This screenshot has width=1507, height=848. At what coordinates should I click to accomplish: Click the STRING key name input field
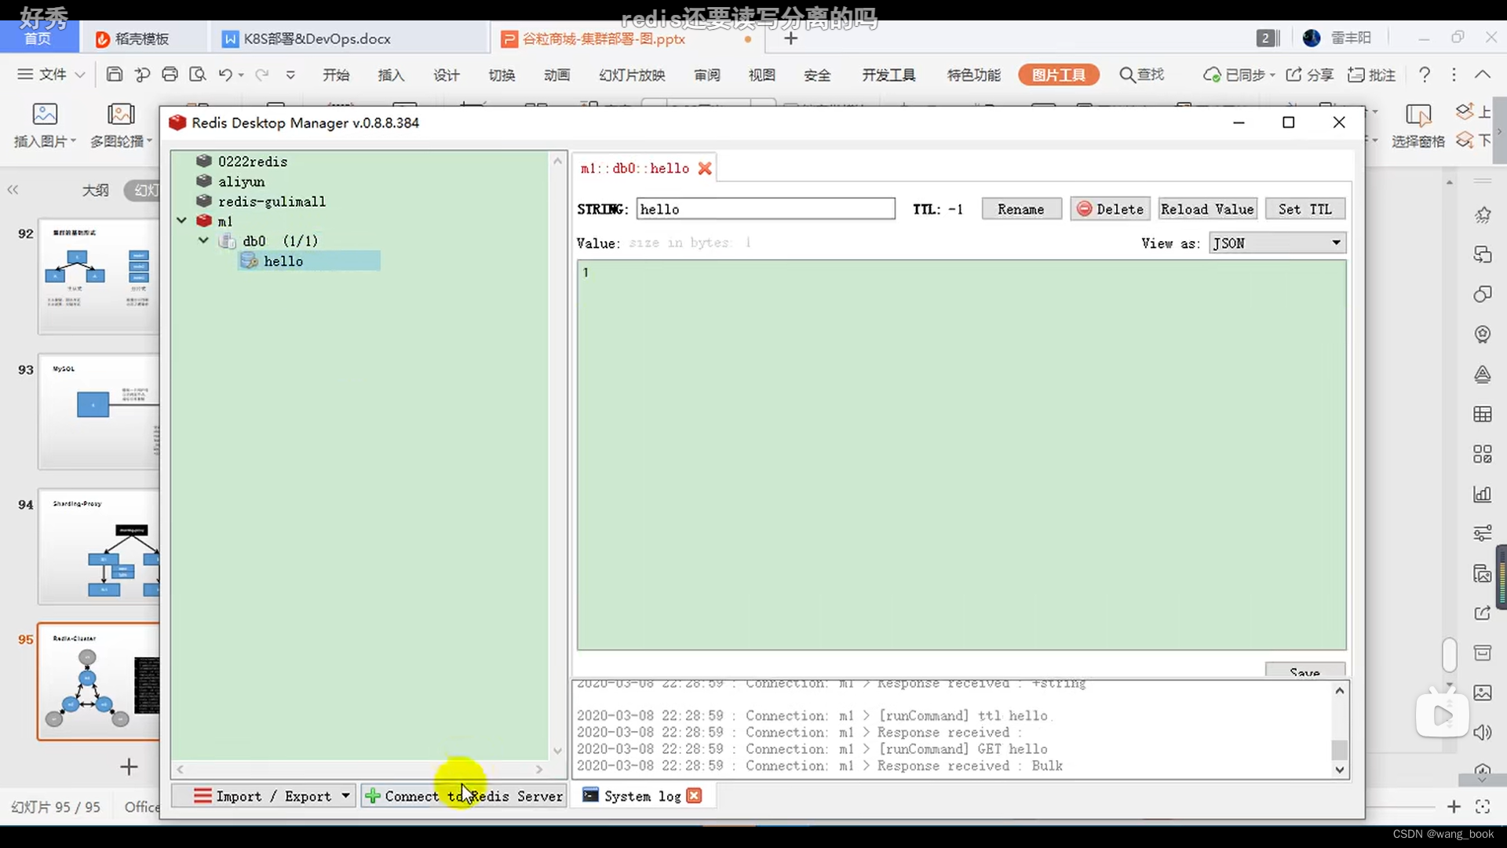point(765,209)
